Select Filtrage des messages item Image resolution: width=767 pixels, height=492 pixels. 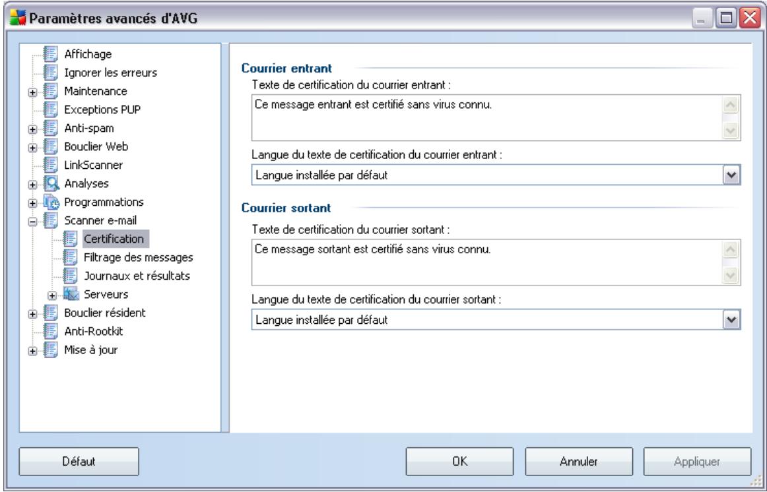coord(139,257)
